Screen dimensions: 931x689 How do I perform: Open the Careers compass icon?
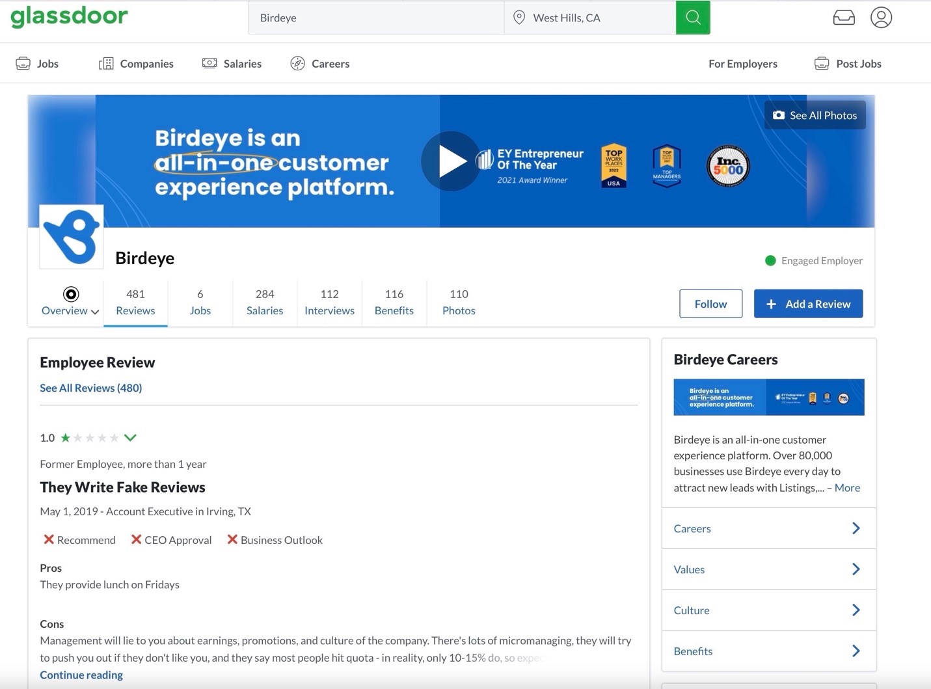[x=298, y=63]
